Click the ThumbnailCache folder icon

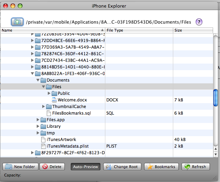click(49, 107)
